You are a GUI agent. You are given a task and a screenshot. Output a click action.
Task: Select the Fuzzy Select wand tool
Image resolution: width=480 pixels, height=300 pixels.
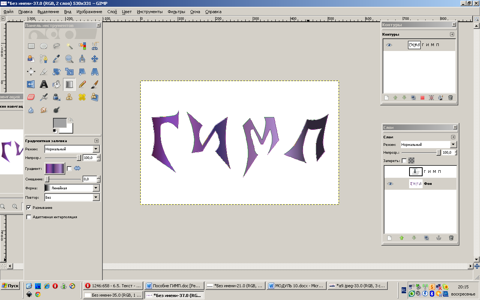click(69, 46)
